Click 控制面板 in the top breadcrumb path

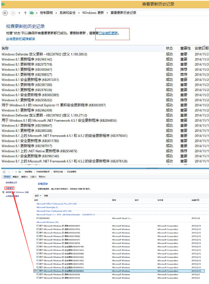click(46, 13)
